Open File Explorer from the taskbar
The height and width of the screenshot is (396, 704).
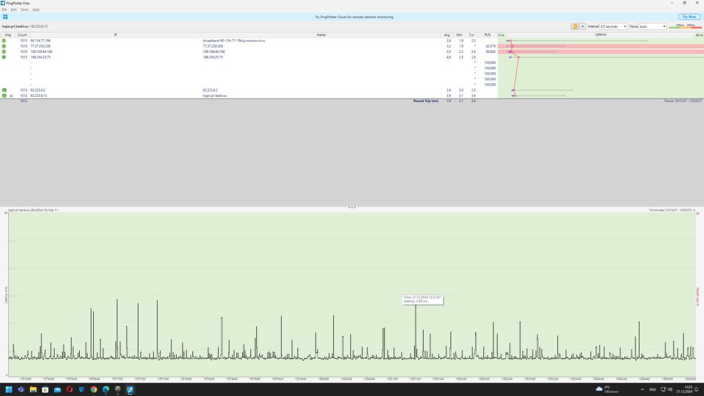[x=33, y=390]
